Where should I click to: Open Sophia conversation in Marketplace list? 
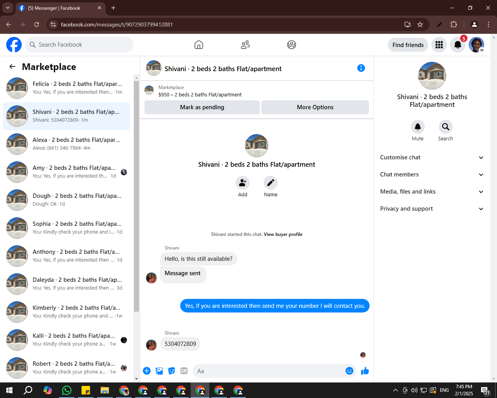[66, 228]
